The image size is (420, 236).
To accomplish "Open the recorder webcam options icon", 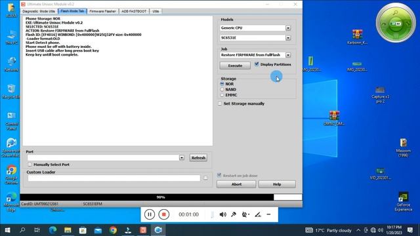I will (245, 214).
